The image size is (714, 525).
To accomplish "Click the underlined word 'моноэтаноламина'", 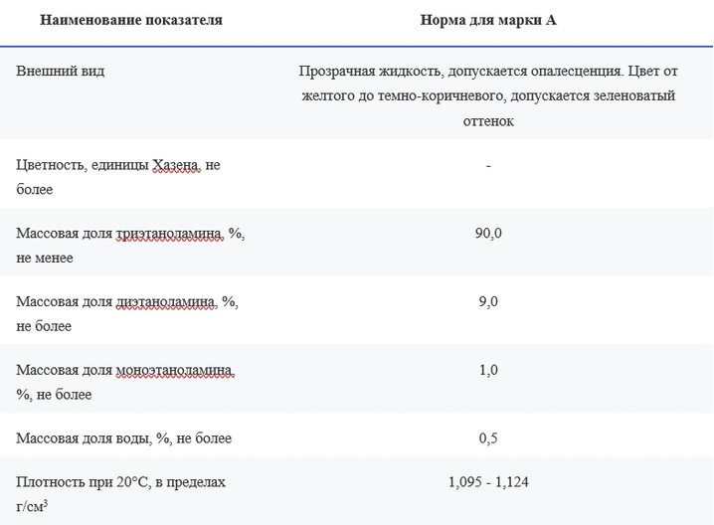I will (x=174, y=370).
